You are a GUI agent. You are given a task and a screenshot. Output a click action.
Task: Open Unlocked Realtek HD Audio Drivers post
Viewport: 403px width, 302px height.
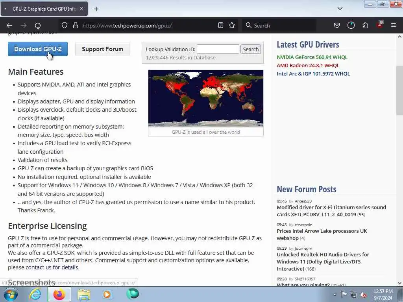323,261
